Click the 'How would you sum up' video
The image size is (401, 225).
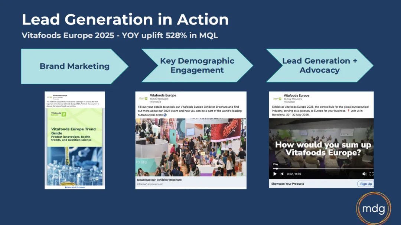pyautogui.click(x=321, y=148)
